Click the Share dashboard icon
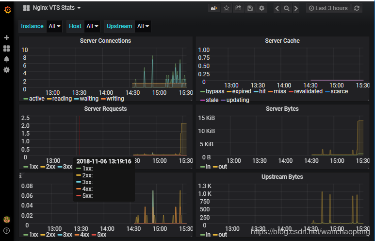The image size is (375, 241). click(x=238, y=8)
